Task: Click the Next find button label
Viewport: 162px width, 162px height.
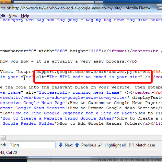Action: point(69,145)
